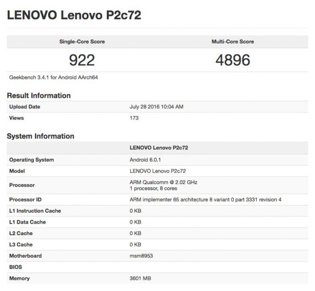Viewport: 315px width, 291px height.
Task: Select the msm8953 motherboard value
Action: click(141, 256)
